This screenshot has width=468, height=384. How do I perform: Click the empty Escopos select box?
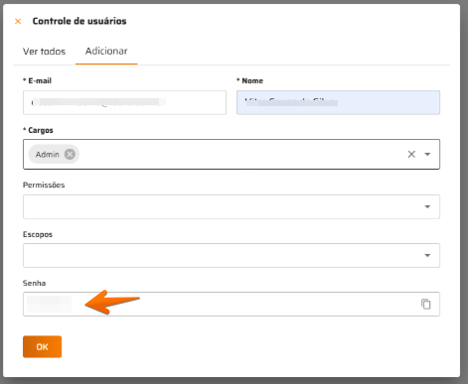(x=232, y=255)
